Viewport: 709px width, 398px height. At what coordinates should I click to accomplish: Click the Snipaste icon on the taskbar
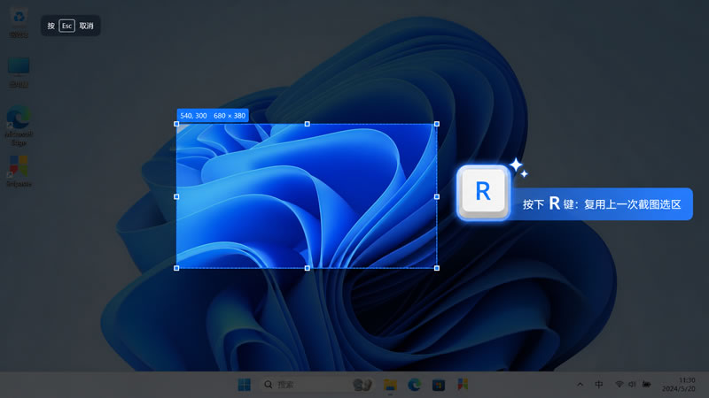pyautogui.click(x=463, y=385)
